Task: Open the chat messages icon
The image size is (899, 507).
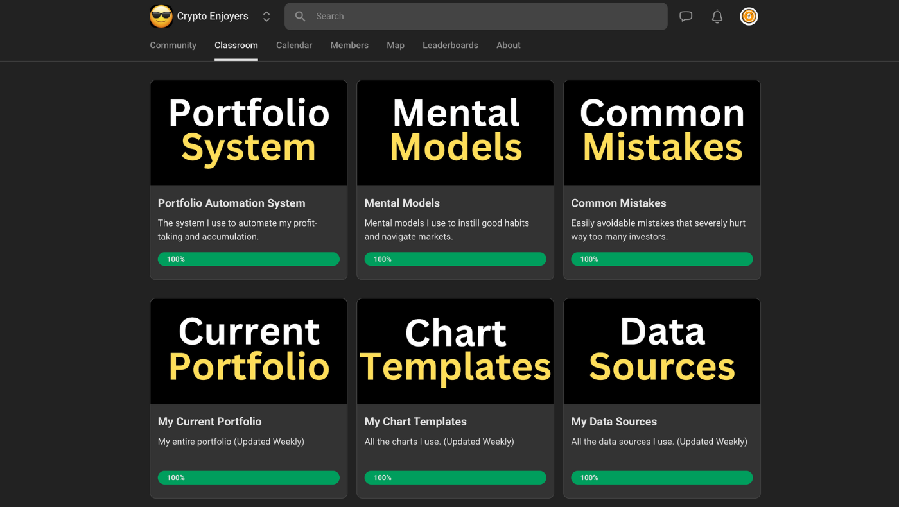Action: pos(686,17)
